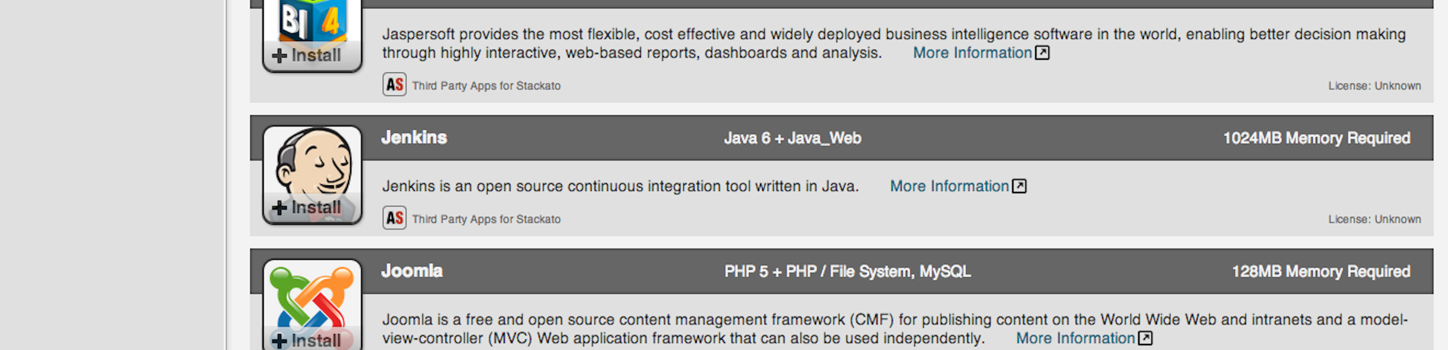Open the Jenkins More Information link
Image resolution: width=1448 pixels, height=350 pixels.
coord(949,186)
